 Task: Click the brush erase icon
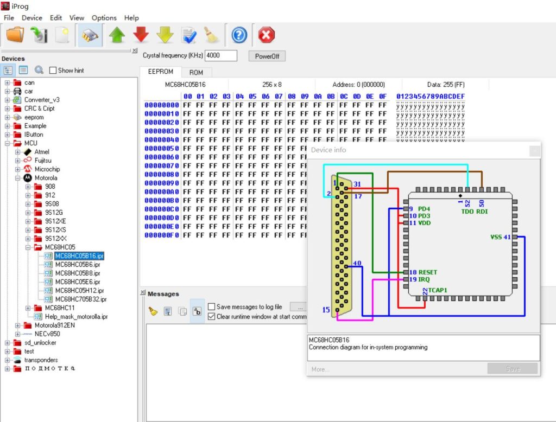coord(212,34)
